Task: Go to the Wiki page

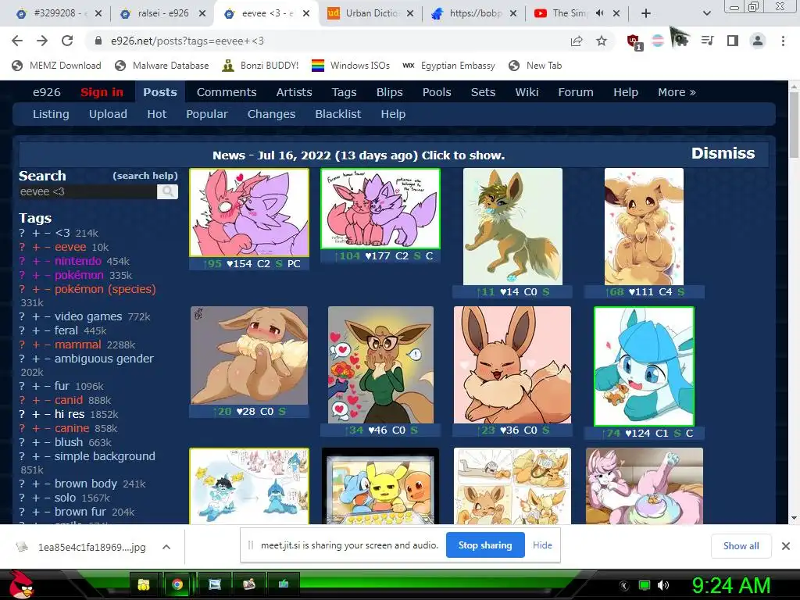Action: [x=527, y=92]
